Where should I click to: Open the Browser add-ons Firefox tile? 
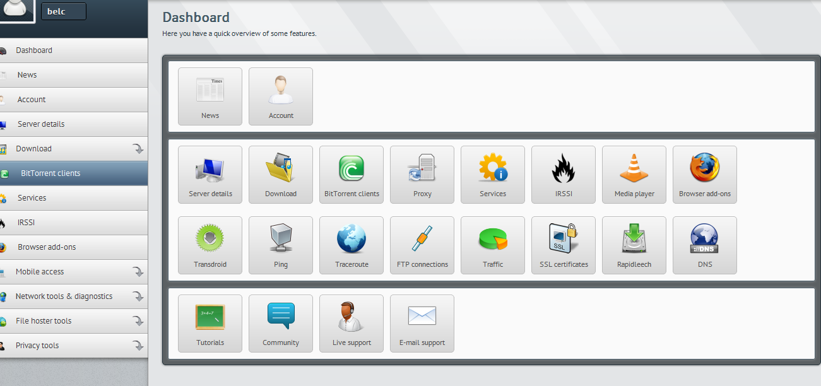(x=705, y=175)
